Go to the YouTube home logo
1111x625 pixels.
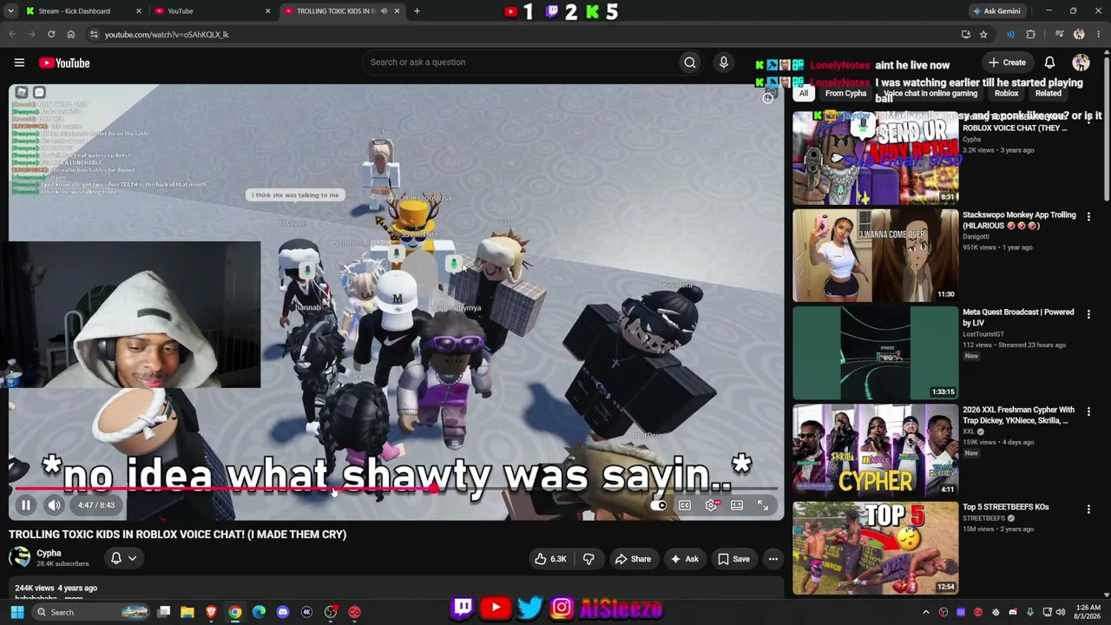pos(64,62)
